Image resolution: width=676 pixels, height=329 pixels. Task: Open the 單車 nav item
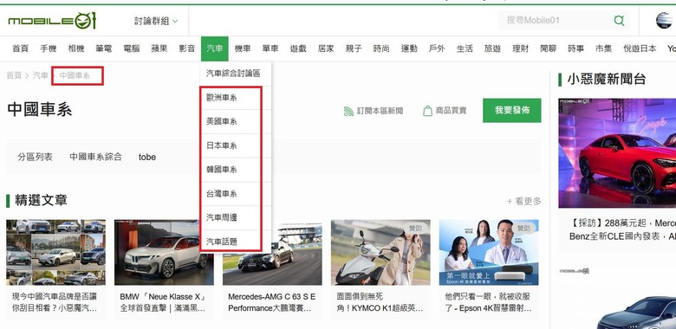[x=270, y=48]
